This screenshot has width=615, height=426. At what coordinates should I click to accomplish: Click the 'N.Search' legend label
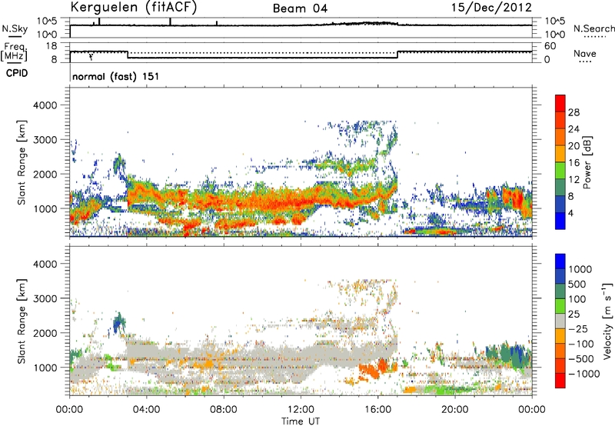[x=593, y=28]
